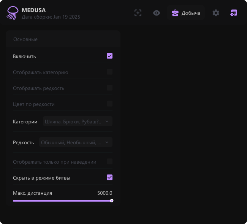Click the Включить label
Image resolution: width=247 pixels, height=224 pixels.
(24, 56)
